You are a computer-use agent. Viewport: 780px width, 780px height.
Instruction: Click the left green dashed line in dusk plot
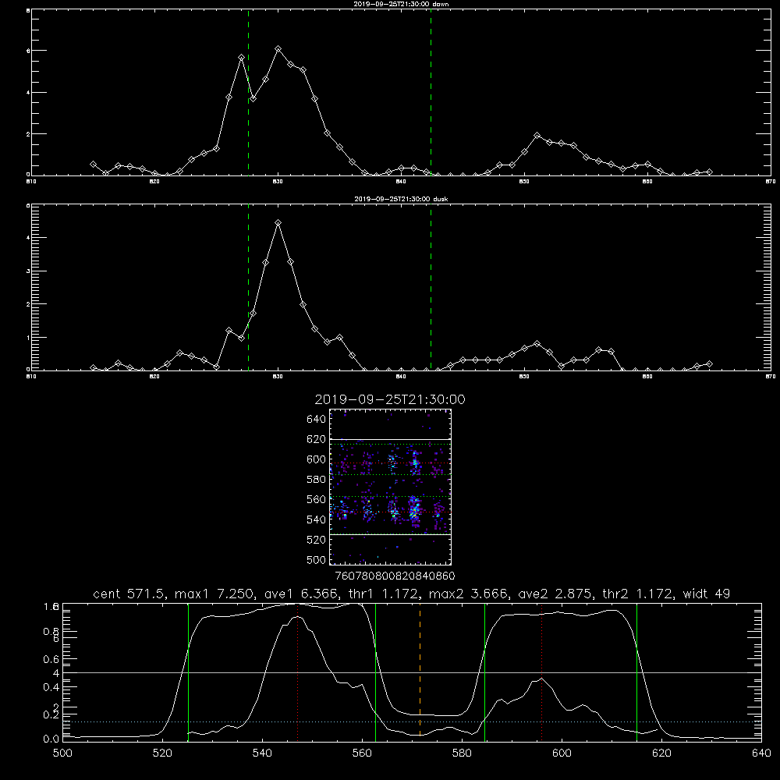248,288
